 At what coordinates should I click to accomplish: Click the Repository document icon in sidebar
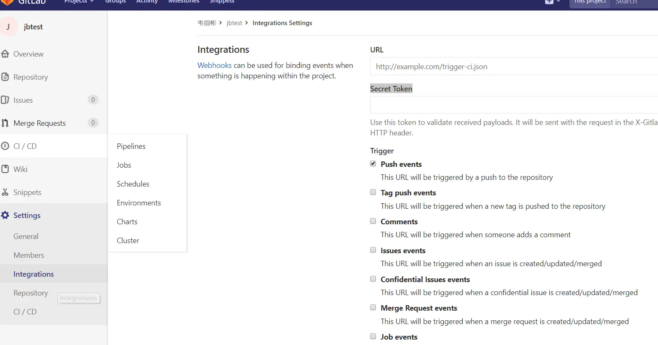(5, 77)
